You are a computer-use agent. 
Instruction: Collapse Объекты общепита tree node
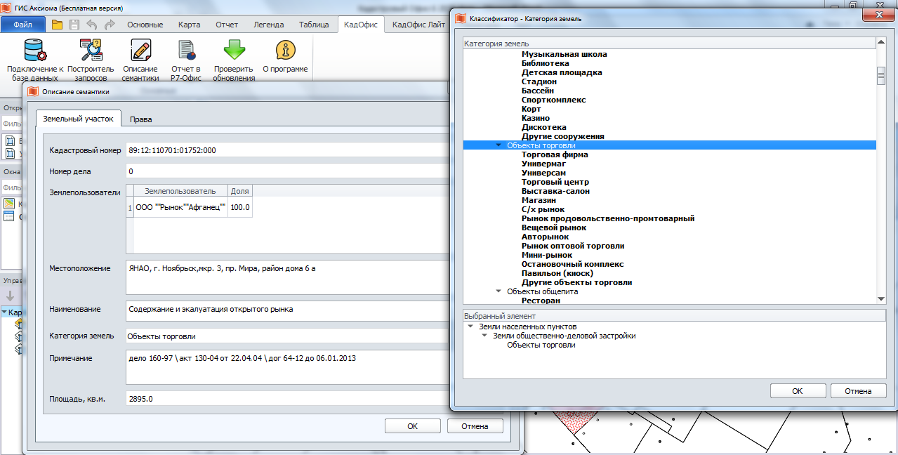[x=498, y=291]
